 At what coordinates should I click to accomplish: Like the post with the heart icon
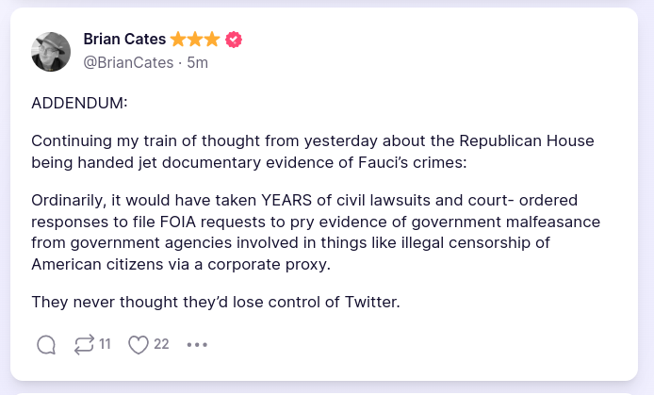click(x=139, y=345)
